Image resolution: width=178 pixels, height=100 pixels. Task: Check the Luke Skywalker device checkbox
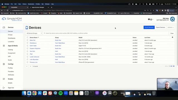27,59
